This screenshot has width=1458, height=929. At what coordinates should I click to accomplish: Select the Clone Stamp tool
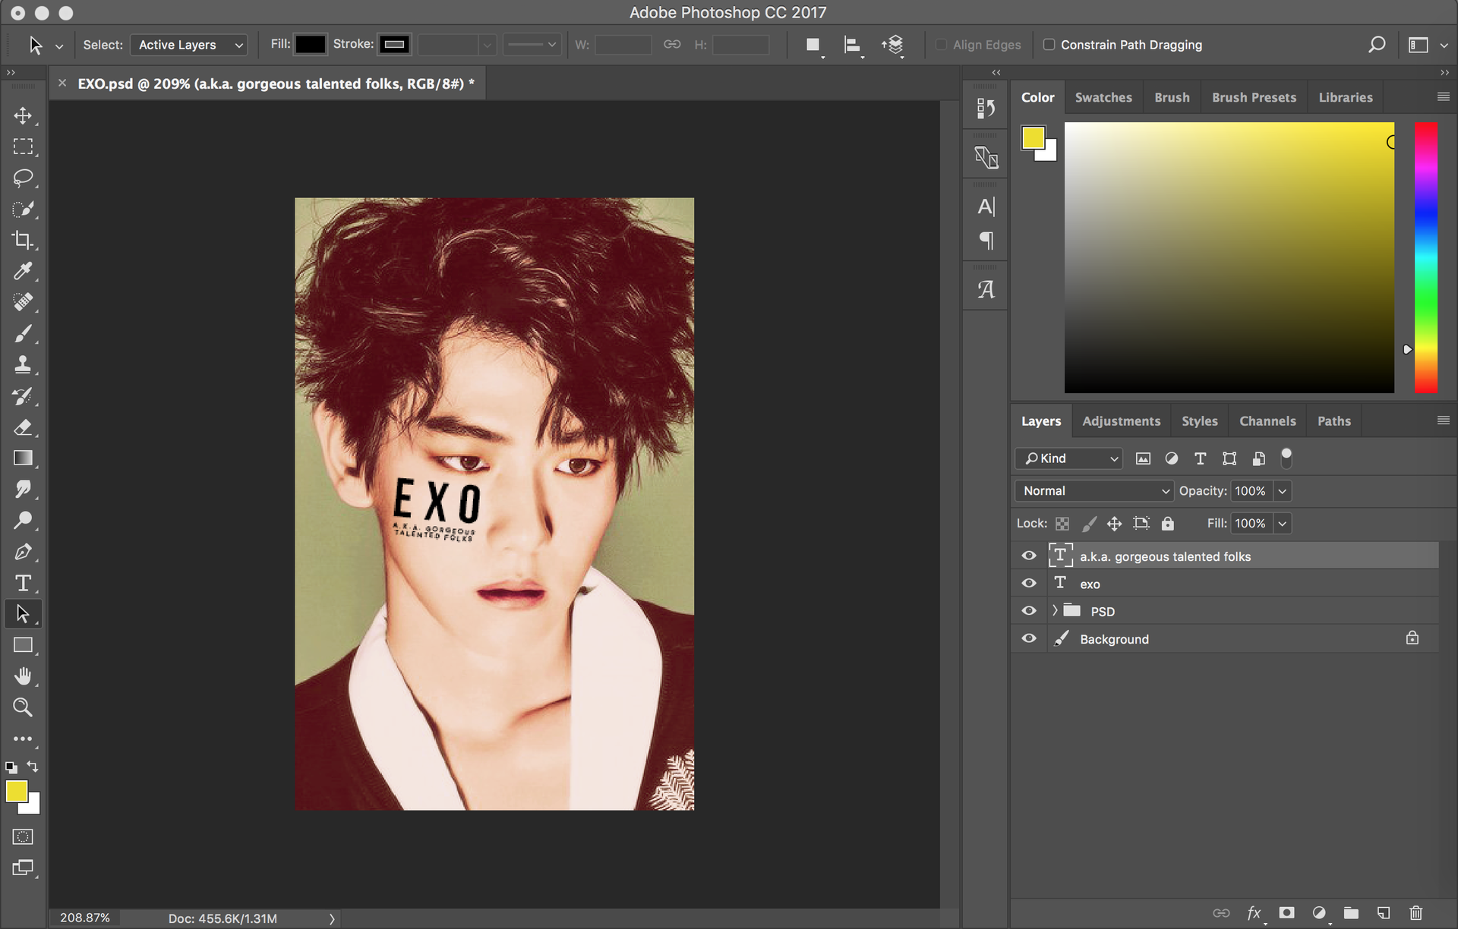click(23, 364)
